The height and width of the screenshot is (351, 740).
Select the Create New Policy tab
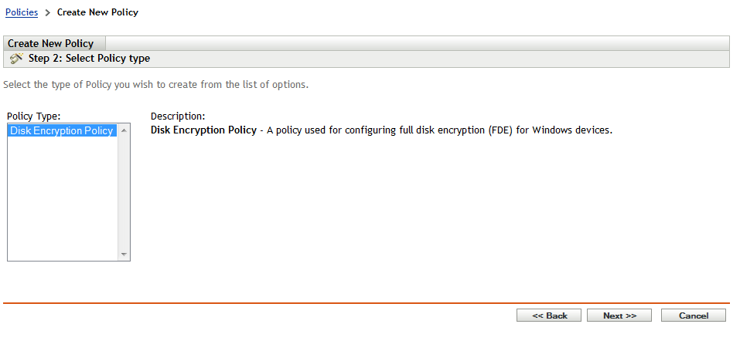(51, 43)
